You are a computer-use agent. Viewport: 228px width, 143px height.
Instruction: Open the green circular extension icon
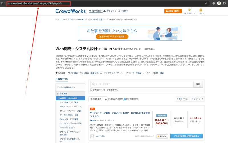(213, 3)
